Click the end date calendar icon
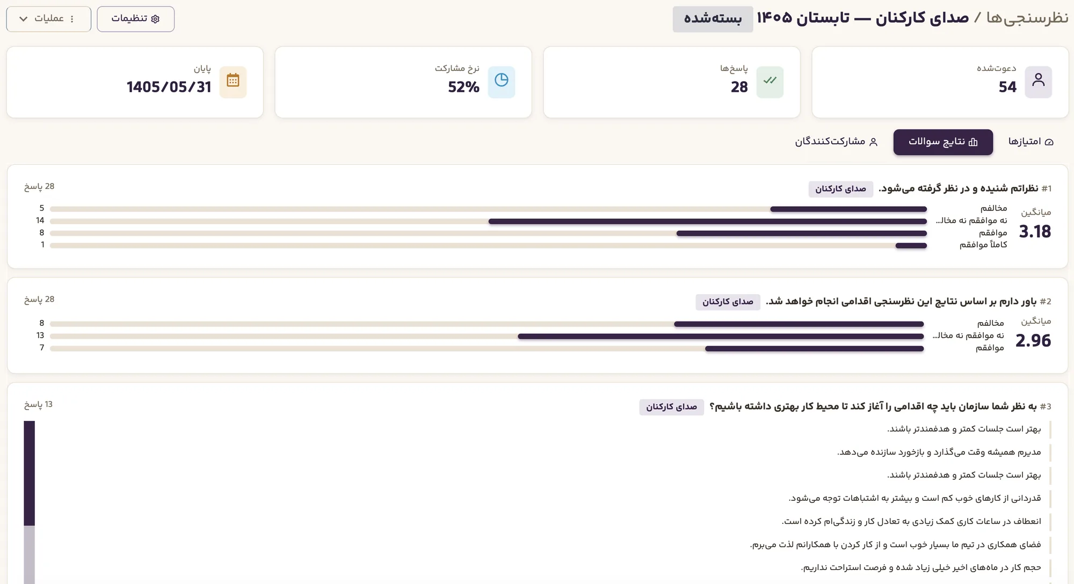The width and height of the screenshot is (1074, 584). [x=233, y=82]
